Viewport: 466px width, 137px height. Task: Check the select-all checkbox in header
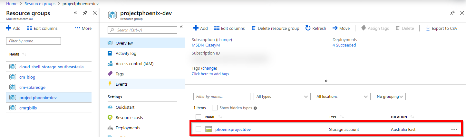pyautogui.click(x=199, y=117)
